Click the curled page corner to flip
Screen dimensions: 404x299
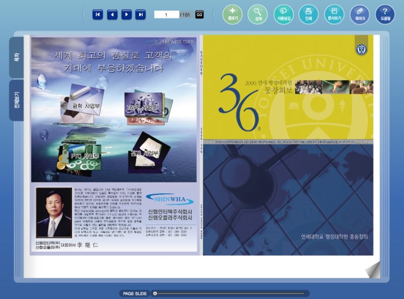tap(373, 270)
